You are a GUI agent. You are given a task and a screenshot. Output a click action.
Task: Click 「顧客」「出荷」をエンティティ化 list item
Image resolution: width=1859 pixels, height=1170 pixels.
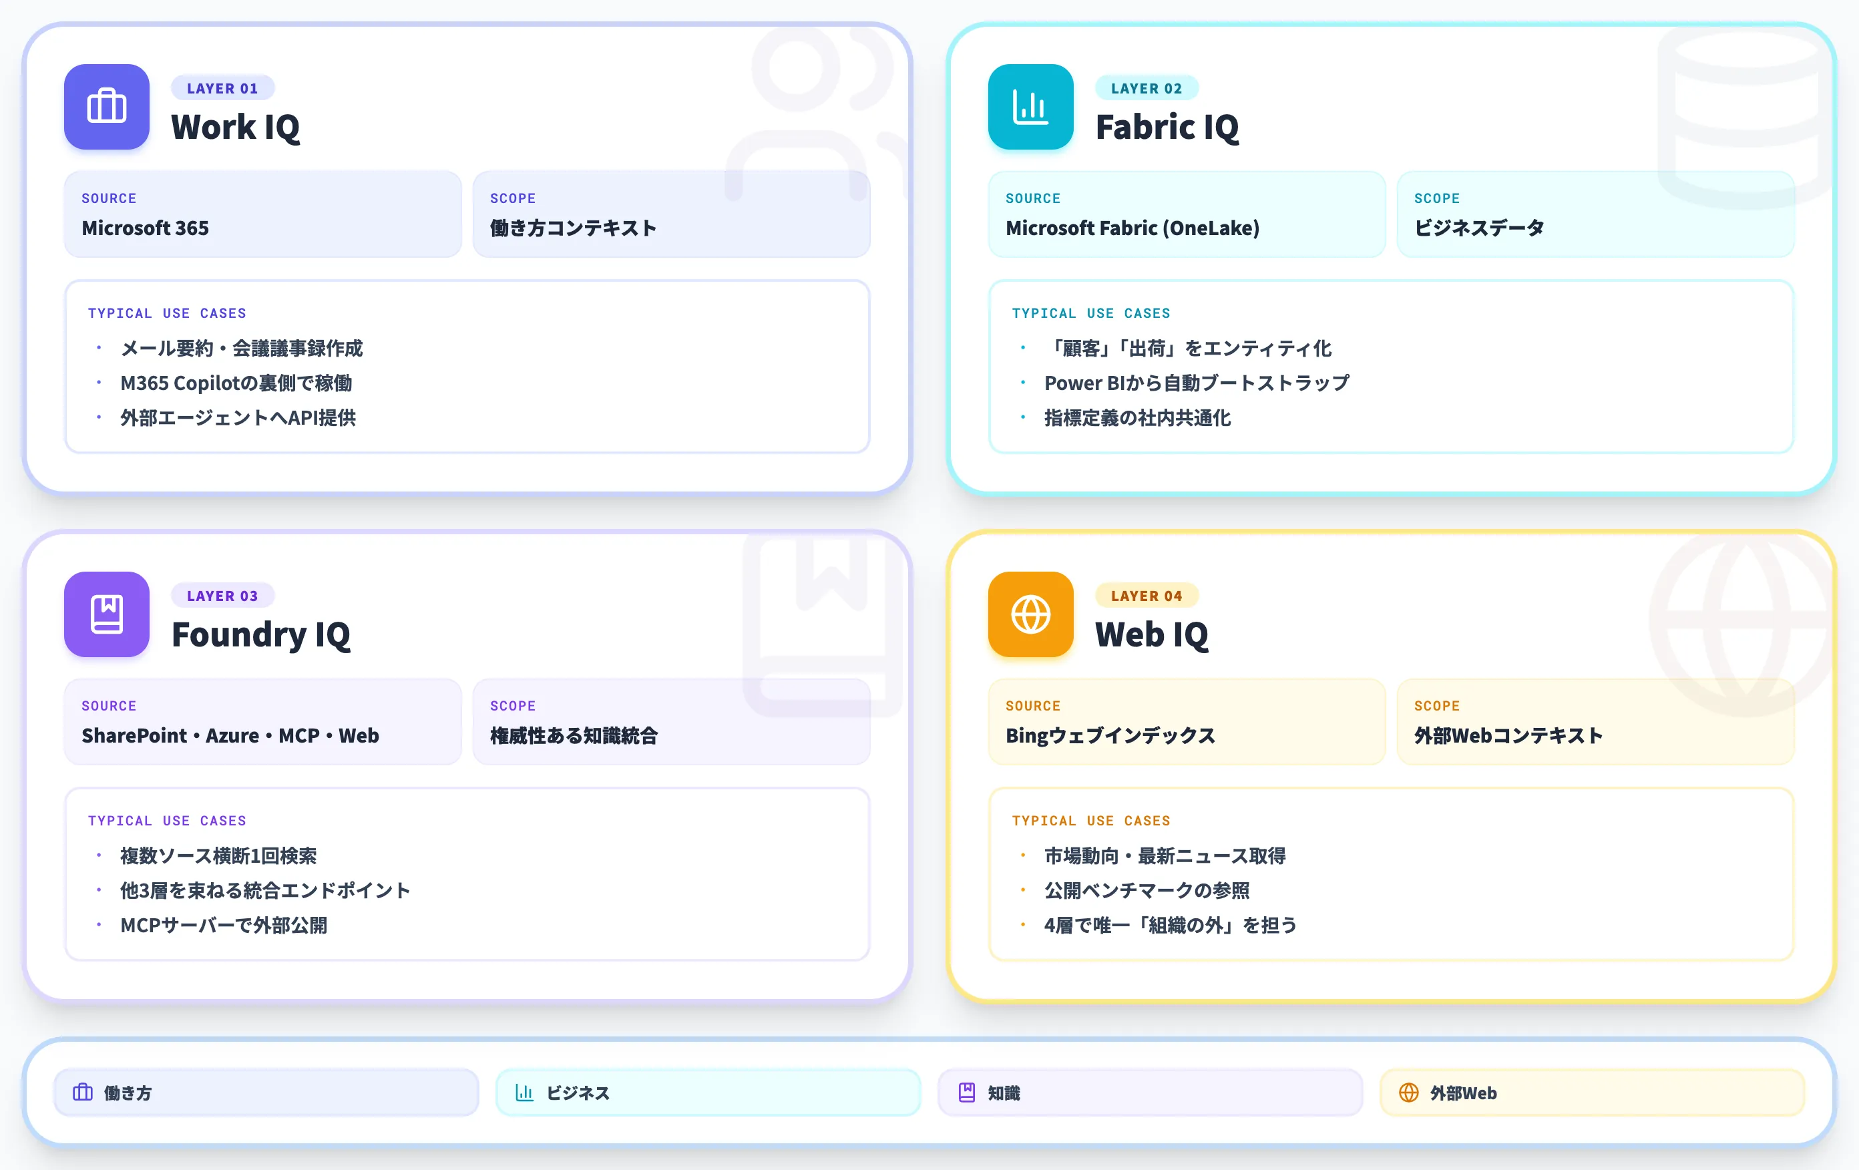coord(1188,349)
